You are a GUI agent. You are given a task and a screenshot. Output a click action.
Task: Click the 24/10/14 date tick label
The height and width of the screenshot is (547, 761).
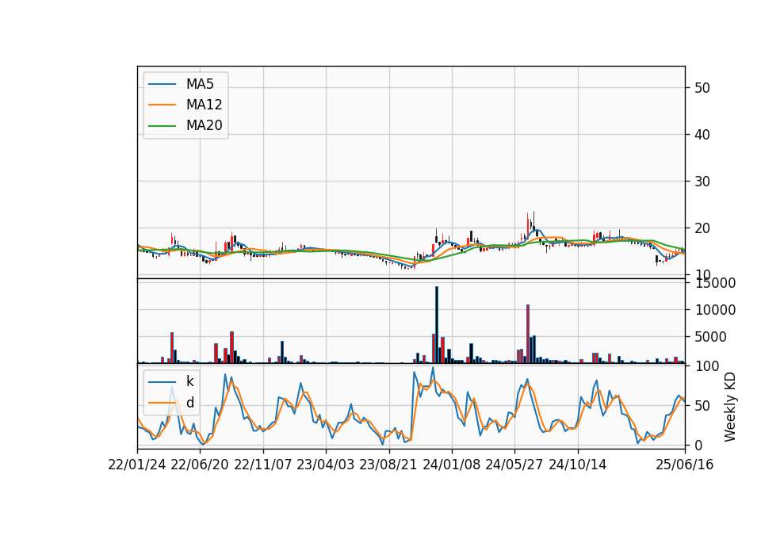pyautogui.click(x=578, y=465)
